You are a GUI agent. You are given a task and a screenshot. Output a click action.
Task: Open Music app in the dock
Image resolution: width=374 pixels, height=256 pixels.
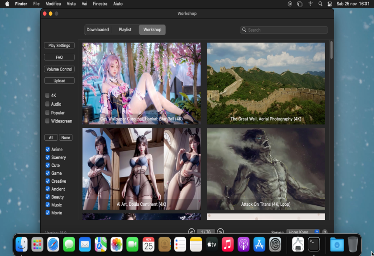228,244
